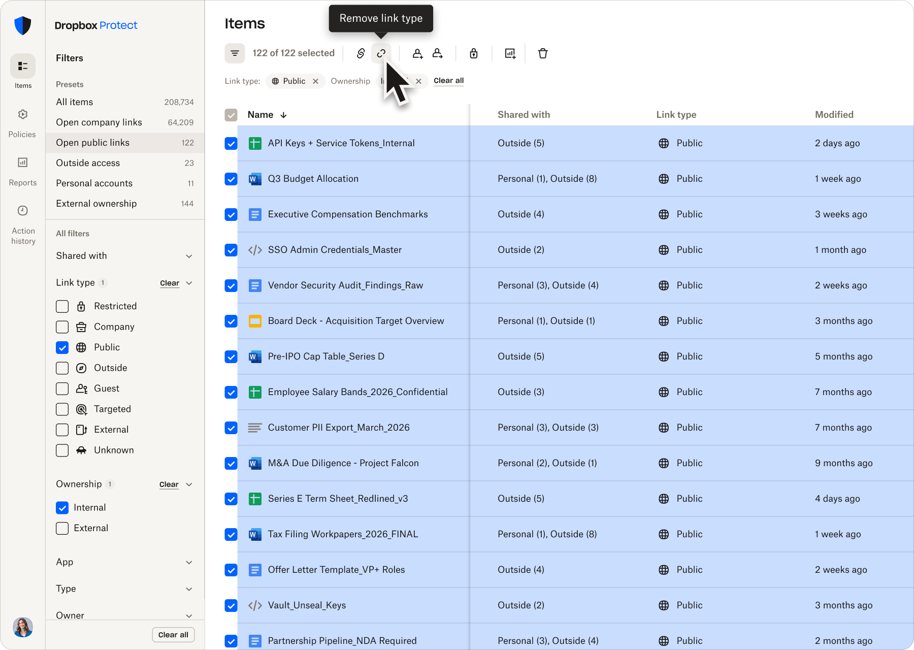This screenshot has height=650, width=914.
Task: Open the Policies section
Action: click(22, 123)
